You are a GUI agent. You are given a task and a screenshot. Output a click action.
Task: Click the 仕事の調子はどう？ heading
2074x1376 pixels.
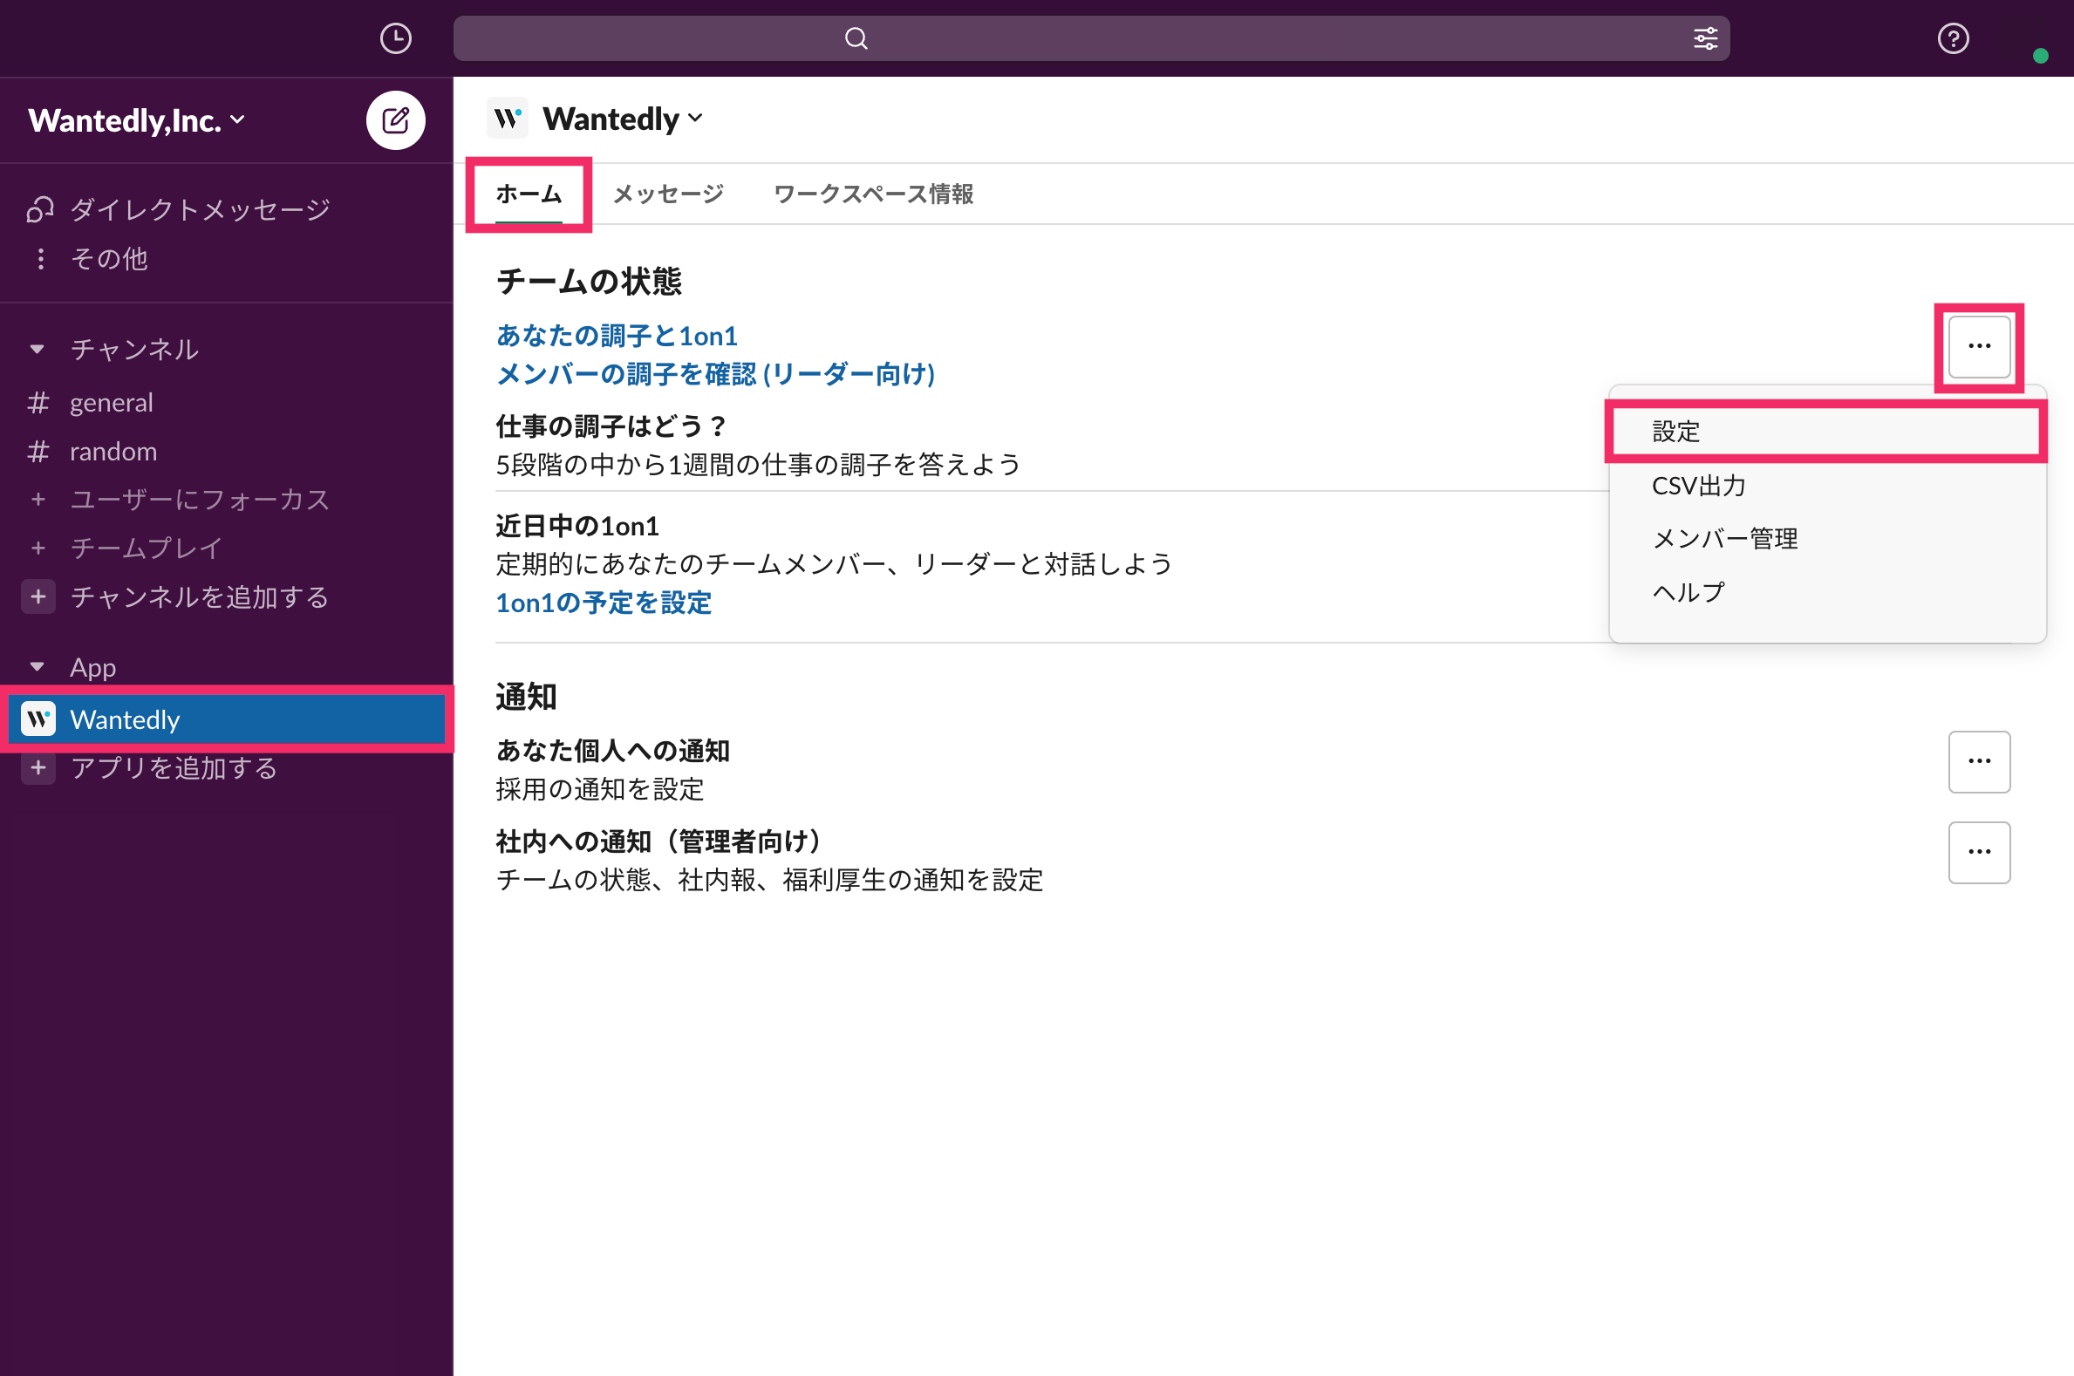click(611, 426)
